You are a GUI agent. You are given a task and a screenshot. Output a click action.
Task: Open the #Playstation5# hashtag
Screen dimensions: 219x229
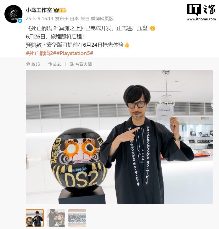(x=75, y=53)
